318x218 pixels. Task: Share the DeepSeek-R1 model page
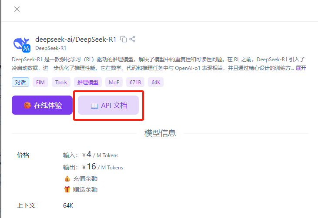tap(132, 39)
